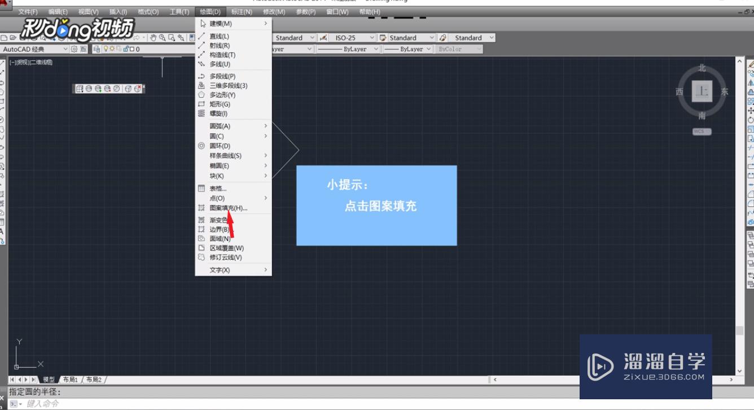
Task: Open the 文件(F) menu
Action: tap(28, 12)
